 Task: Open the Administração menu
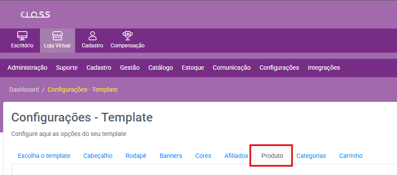pyautogui.click(x=27, y=68)
